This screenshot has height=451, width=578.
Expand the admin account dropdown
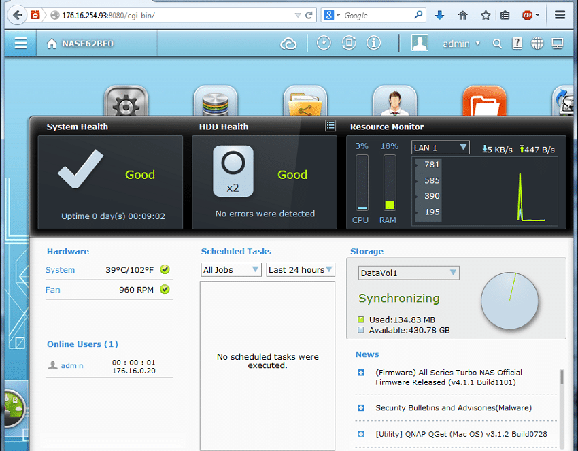pyautogui.click(x=461, y=44)
